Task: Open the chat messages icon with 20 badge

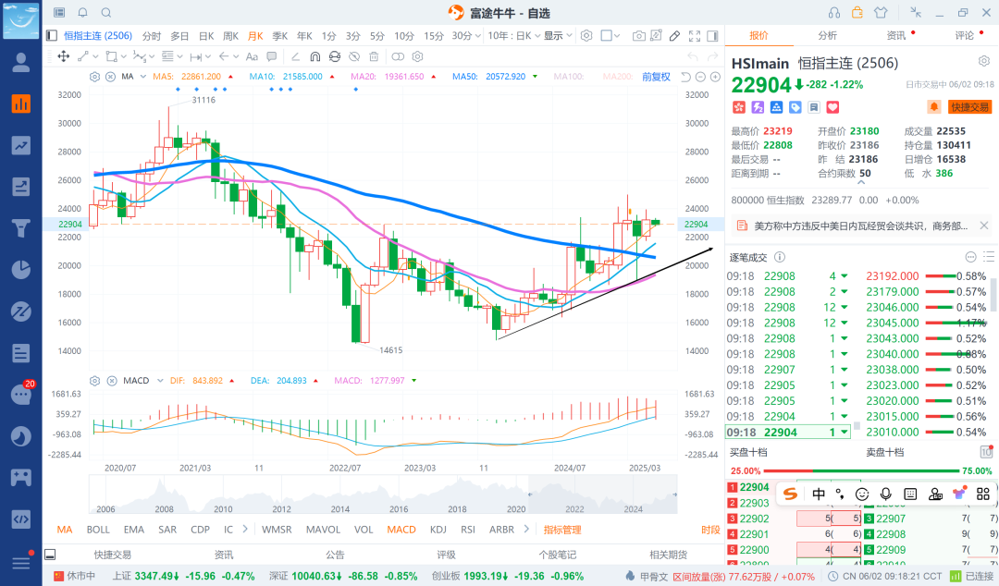Action: (x=21, y=395)
